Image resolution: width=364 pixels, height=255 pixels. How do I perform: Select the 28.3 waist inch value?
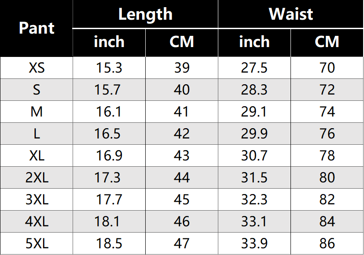click(254, 90)
